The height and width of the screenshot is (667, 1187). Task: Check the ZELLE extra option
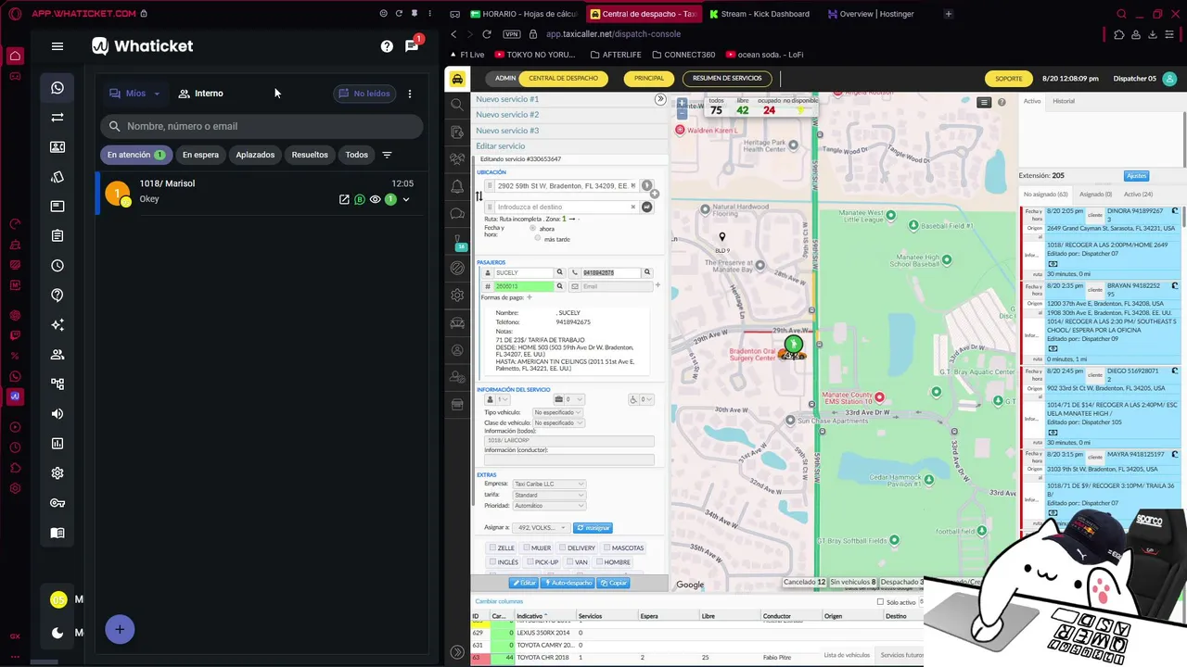[x=493, y=547]
